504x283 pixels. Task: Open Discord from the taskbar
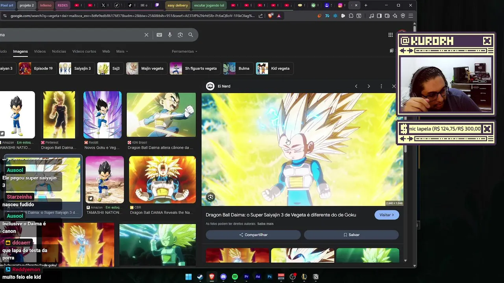(223, 277)
